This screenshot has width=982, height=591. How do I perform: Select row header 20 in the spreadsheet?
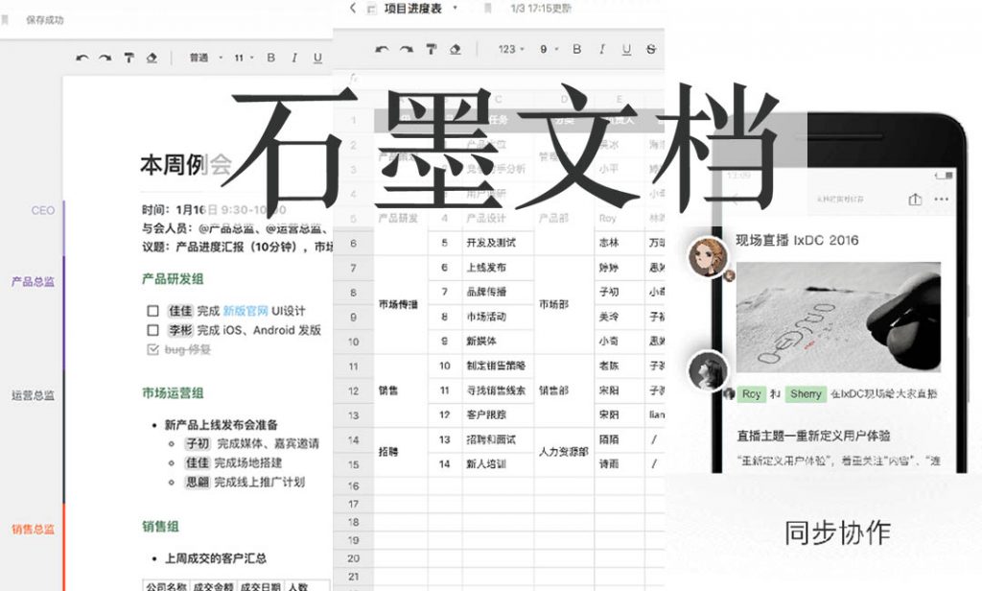(353, 558)
